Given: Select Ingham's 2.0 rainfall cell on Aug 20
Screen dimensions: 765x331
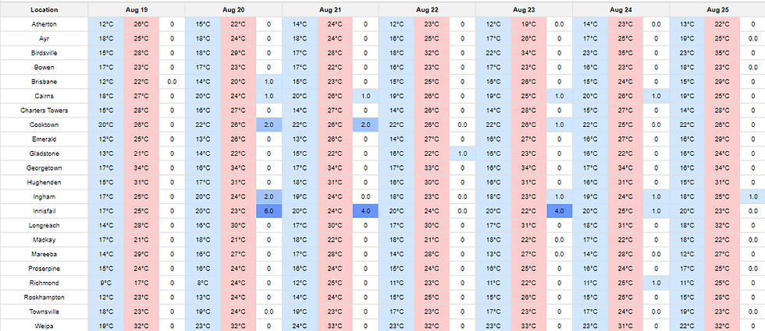Looking at the screenshot, I should click(x=269, y=196).
